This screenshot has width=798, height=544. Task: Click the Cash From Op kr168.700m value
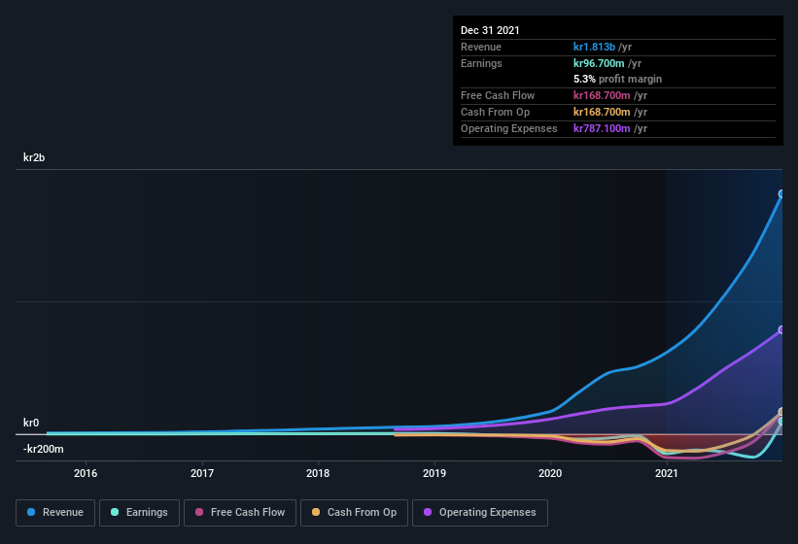602,112
